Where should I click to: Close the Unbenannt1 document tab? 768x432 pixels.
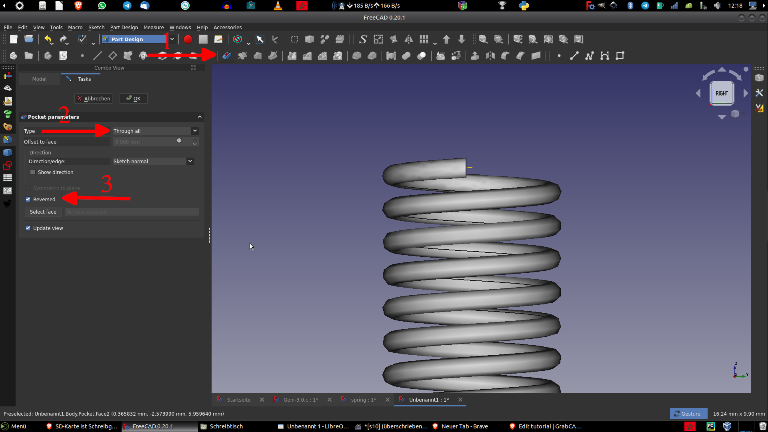[x=460, y=400]
